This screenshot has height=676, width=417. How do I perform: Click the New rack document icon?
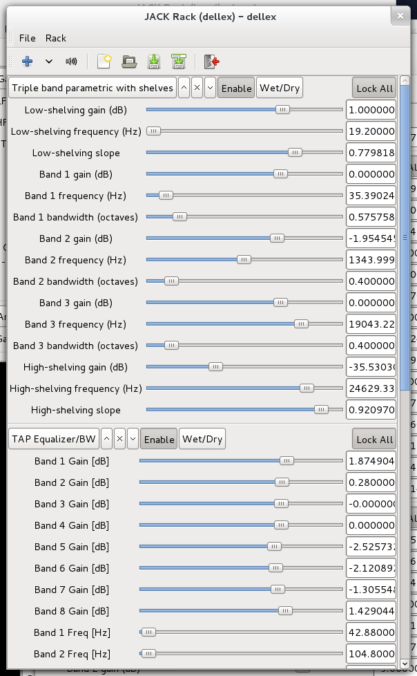pyautogui.click(x=104, y=62)
